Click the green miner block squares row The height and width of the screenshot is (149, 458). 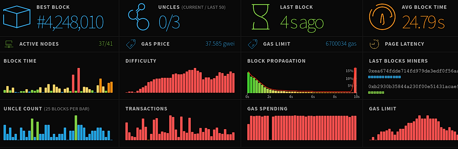pos(376,93)
